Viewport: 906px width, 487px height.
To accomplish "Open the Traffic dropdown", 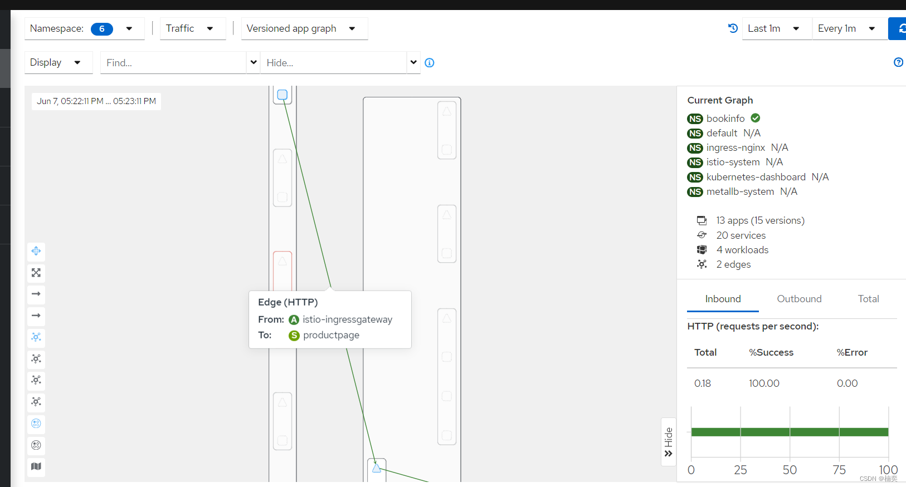I will click(193, 28).
